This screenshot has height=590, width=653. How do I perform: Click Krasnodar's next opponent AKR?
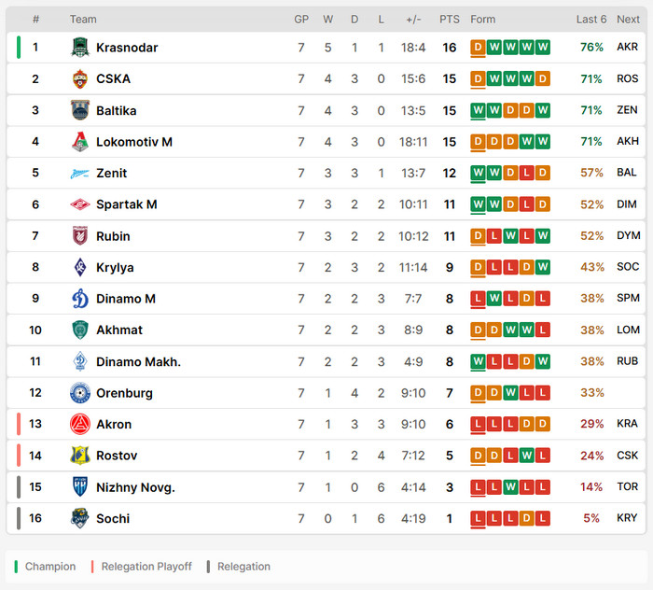[x=627, y=47]
